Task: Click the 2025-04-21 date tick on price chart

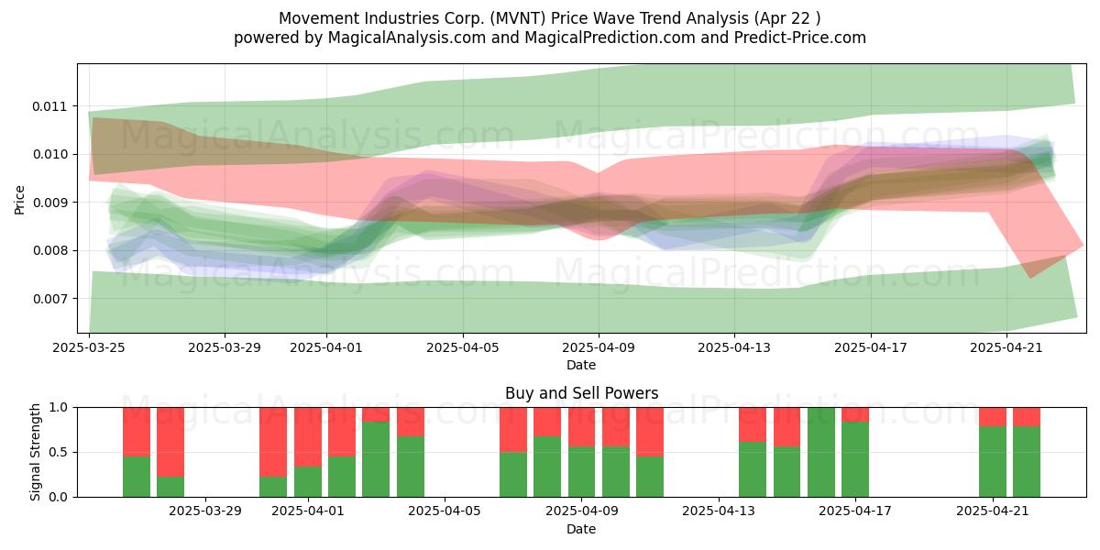Action: pos(1006,347)
